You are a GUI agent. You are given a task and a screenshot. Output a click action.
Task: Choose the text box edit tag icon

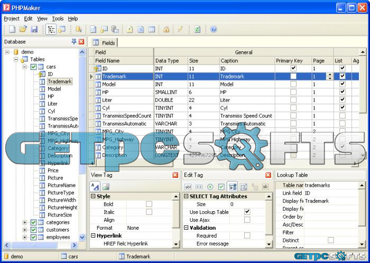click(188, 187)
